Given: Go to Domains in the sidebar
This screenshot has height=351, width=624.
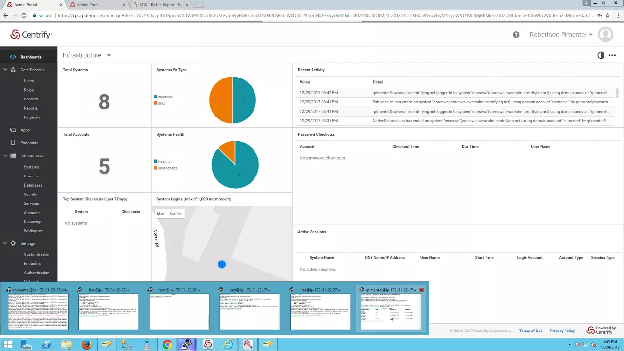Looking at the screenshot, I should pyautogui.click(x=32, y=176).
